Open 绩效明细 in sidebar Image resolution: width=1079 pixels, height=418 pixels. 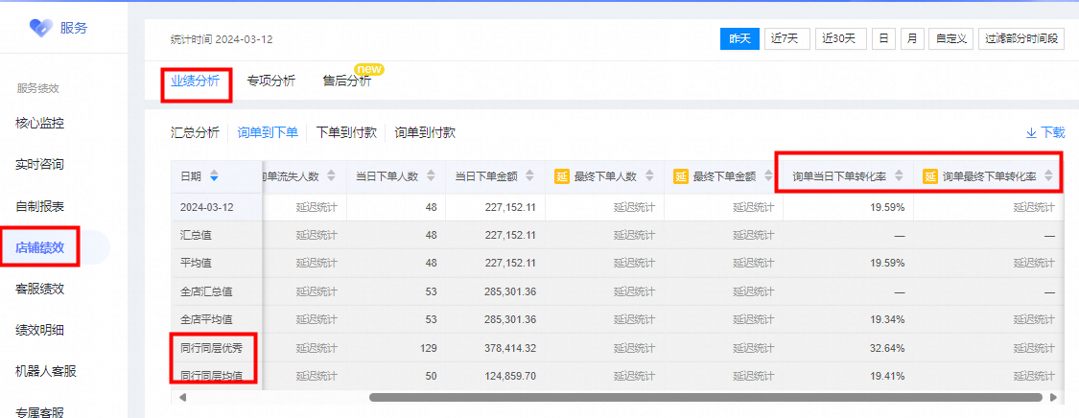pos(40,330)
